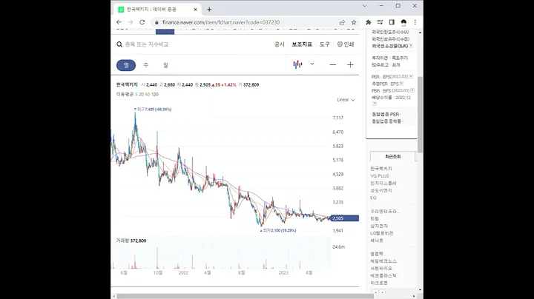Open YG PLUS in recent list
The height and width of the screenshot is (299, 534).
(380, 176)
